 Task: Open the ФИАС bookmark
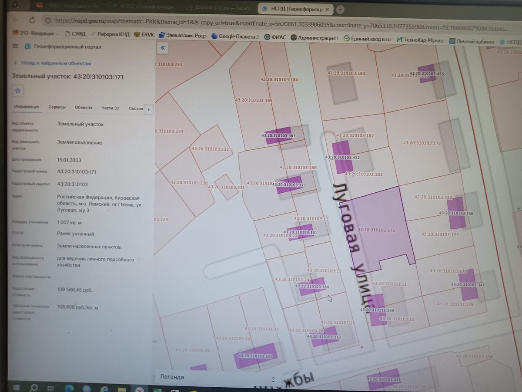click(275, 37)
